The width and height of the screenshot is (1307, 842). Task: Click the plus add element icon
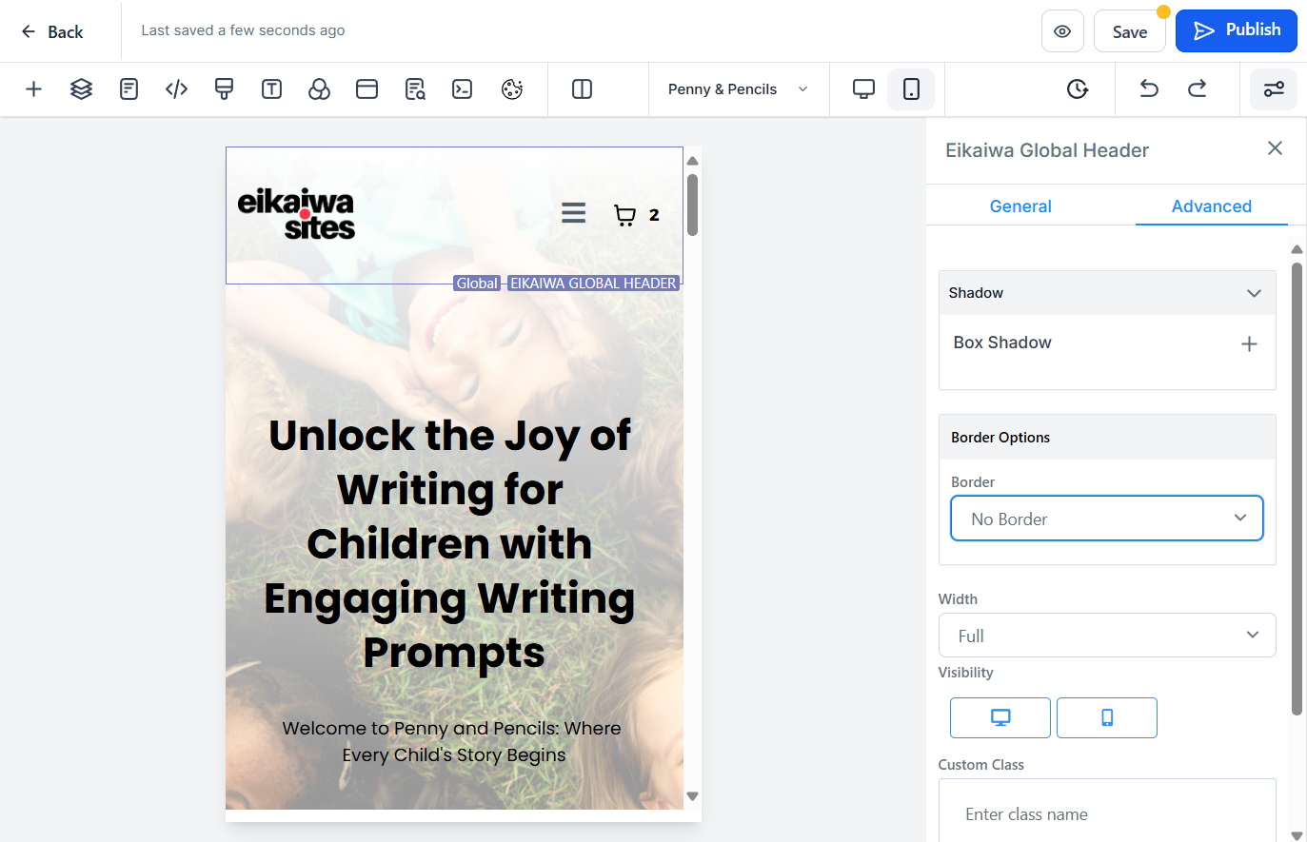coord(33,89)
